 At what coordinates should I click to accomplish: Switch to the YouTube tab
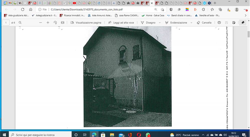pyautogui.click(x=74, y=3)
